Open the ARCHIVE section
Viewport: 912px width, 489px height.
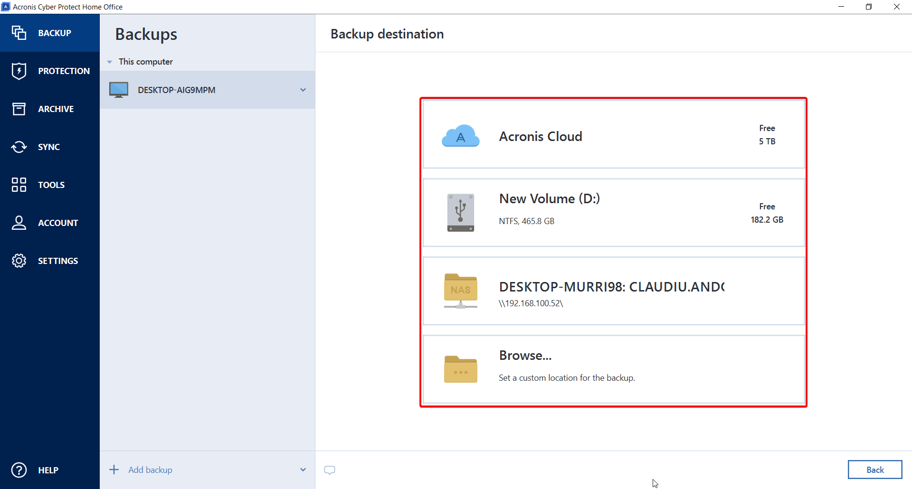pyautogui.click(x=50, y=109)
